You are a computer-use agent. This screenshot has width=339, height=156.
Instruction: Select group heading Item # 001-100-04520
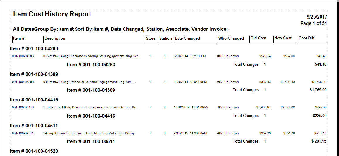point(34,151)
